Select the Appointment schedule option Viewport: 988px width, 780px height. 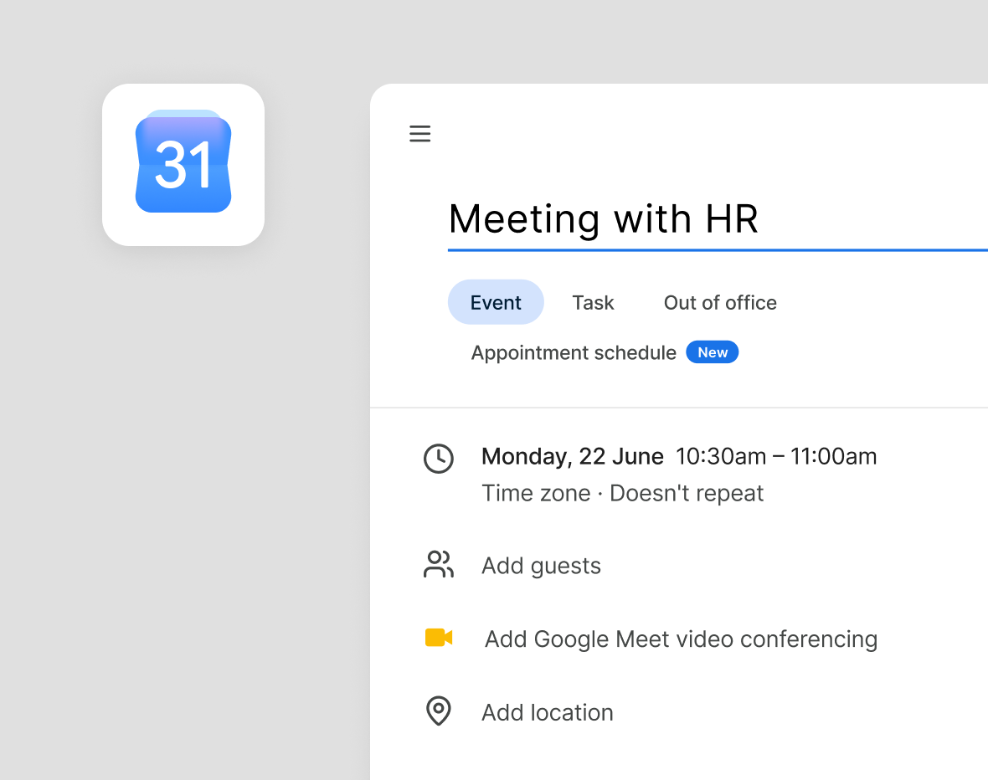tap(574, 353)
